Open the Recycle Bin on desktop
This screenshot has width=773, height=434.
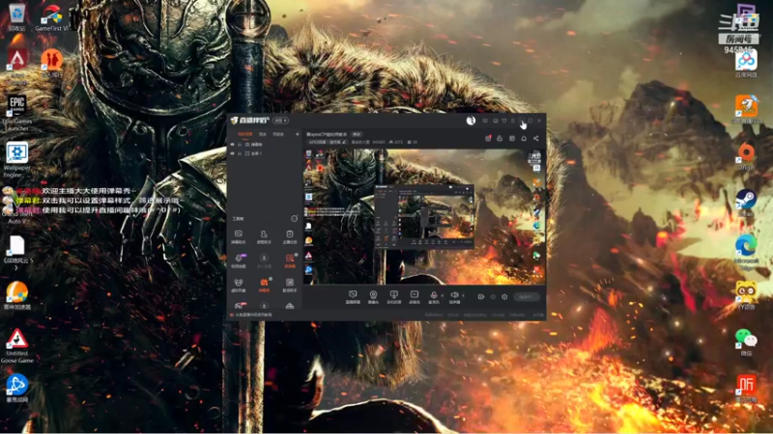click(x=16, y=16)
